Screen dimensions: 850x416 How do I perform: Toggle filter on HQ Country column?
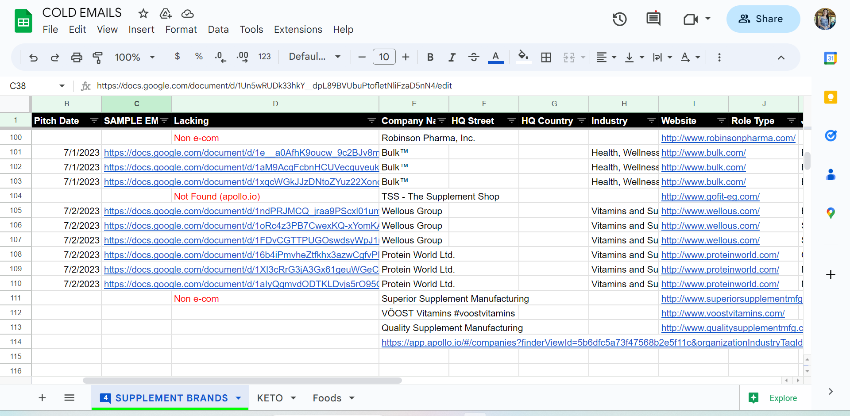(582, 120)
